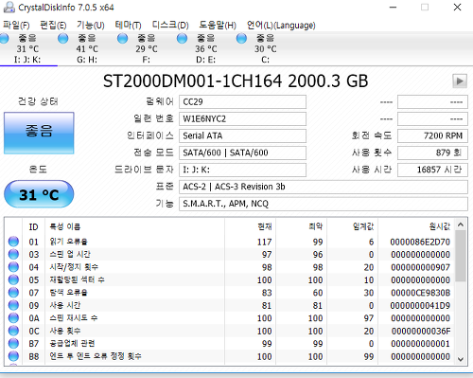
Task: Click the attribute list scroll down arrow
Action: coord(461,359)
